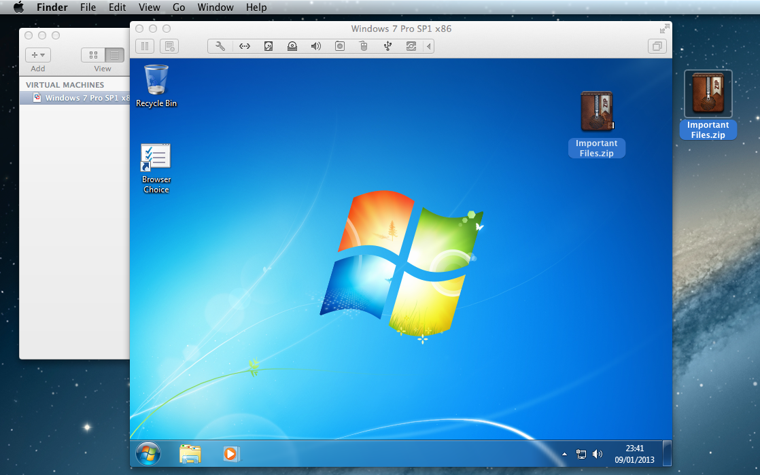Open Windows volume control in system tray
This screenshot has height=475, width=760.
tap(598, 454)
